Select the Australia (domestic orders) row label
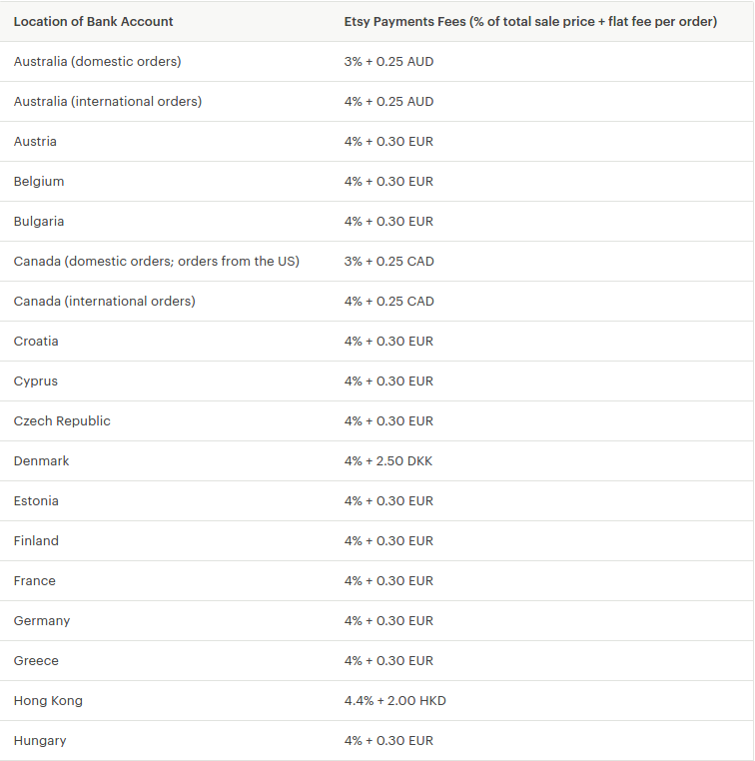 coord(97,61)
